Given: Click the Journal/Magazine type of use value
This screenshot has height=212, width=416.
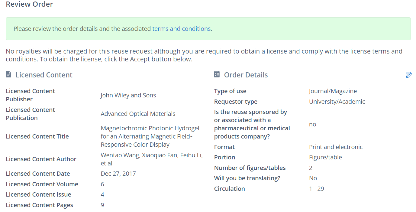Looking at the screenshot, I should tap(333, 91).
